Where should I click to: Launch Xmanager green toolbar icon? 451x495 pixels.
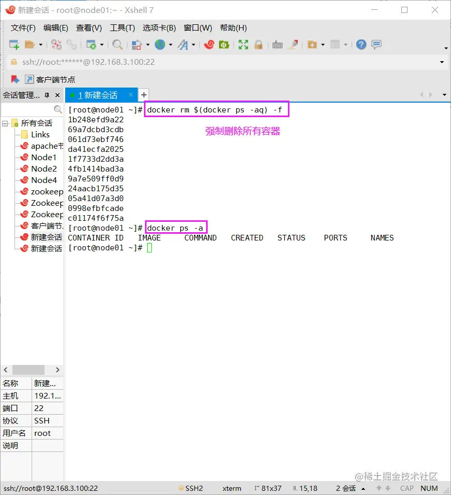point(224,45)
